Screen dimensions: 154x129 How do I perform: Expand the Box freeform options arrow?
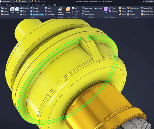[106, 14]
